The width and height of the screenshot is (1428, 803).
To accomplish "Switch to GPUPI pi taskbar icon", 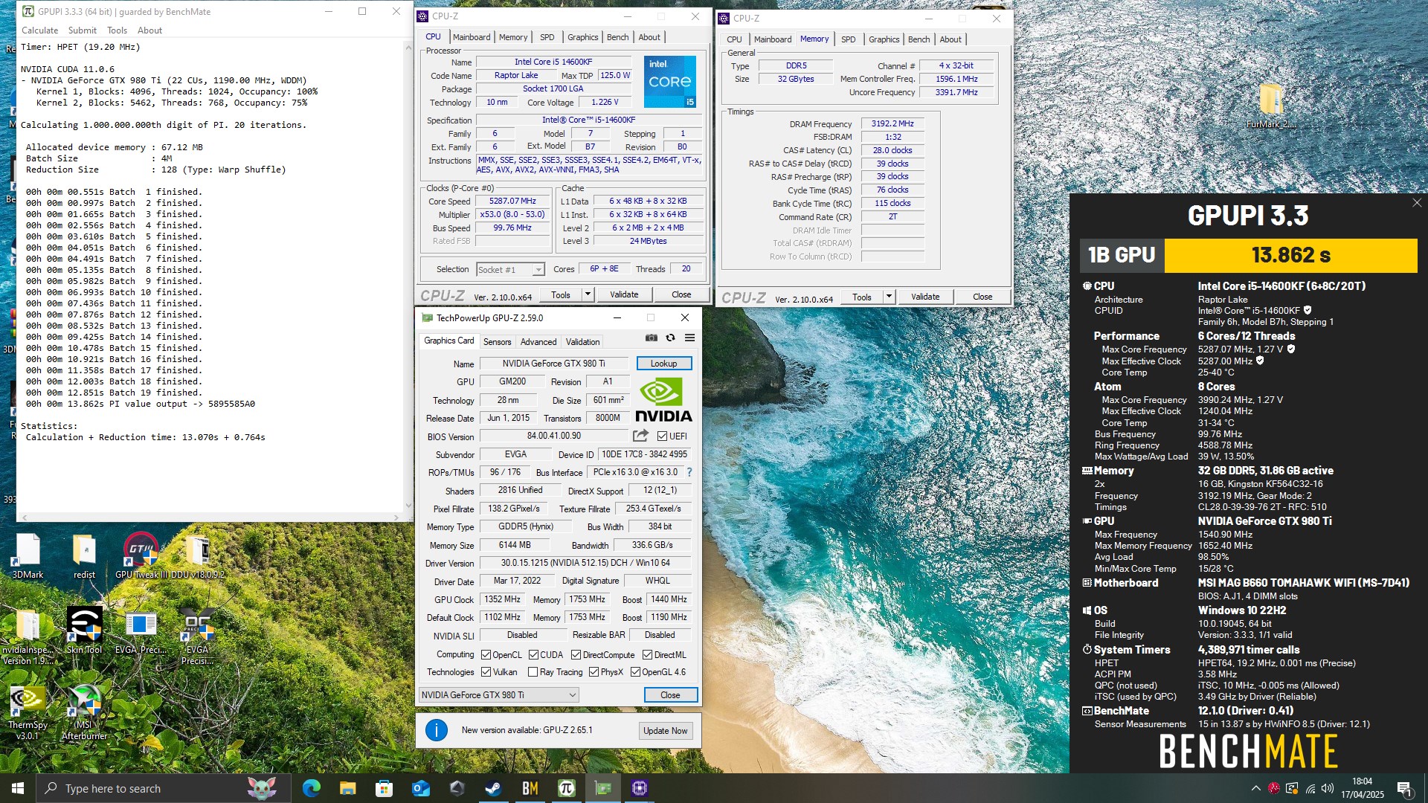I will (566, 788).
